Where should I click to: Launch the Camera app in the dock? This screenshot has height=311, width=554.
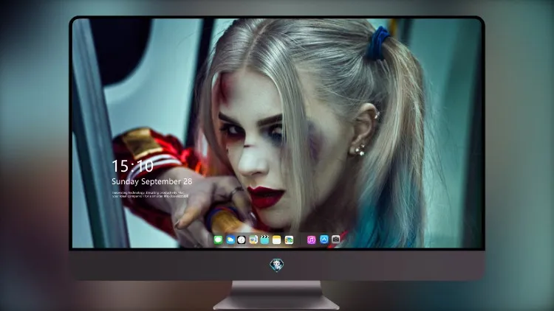click(335, 240)
